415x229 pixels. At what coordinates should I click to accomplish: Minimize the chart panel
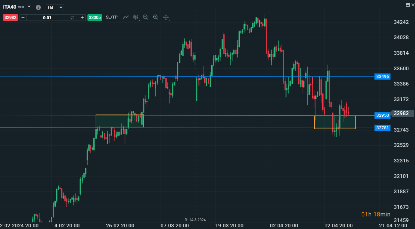(x=407, y=4)
